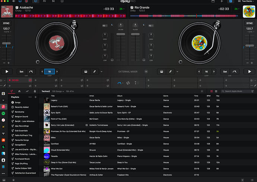
Task: Open the 2A key dropdown for Rio Grande
Action: 237,9
